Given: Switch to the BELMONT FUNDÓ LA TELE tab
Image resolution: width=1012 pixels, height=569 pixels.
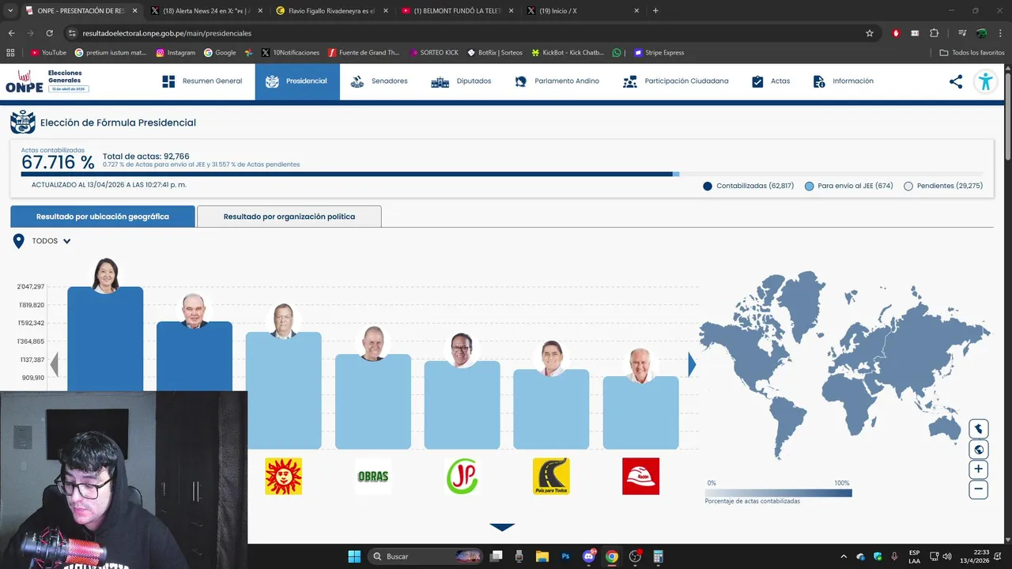Looking at the screenshot, I should pyautogui.click(x=456, y=10).
